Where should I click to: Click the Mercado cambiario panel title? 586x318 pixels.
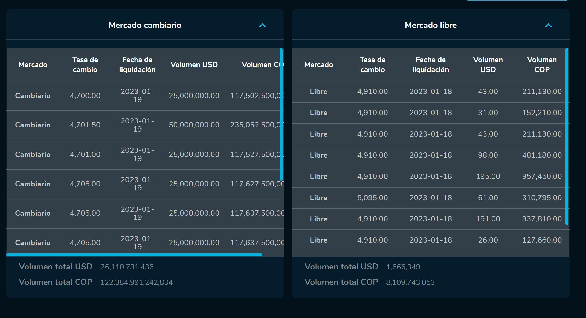click(145, 25)
